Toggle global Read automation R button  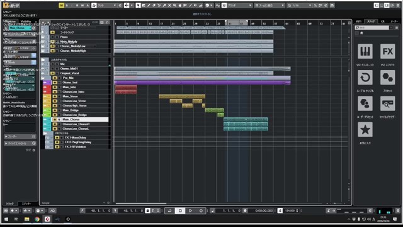point(77,6)
